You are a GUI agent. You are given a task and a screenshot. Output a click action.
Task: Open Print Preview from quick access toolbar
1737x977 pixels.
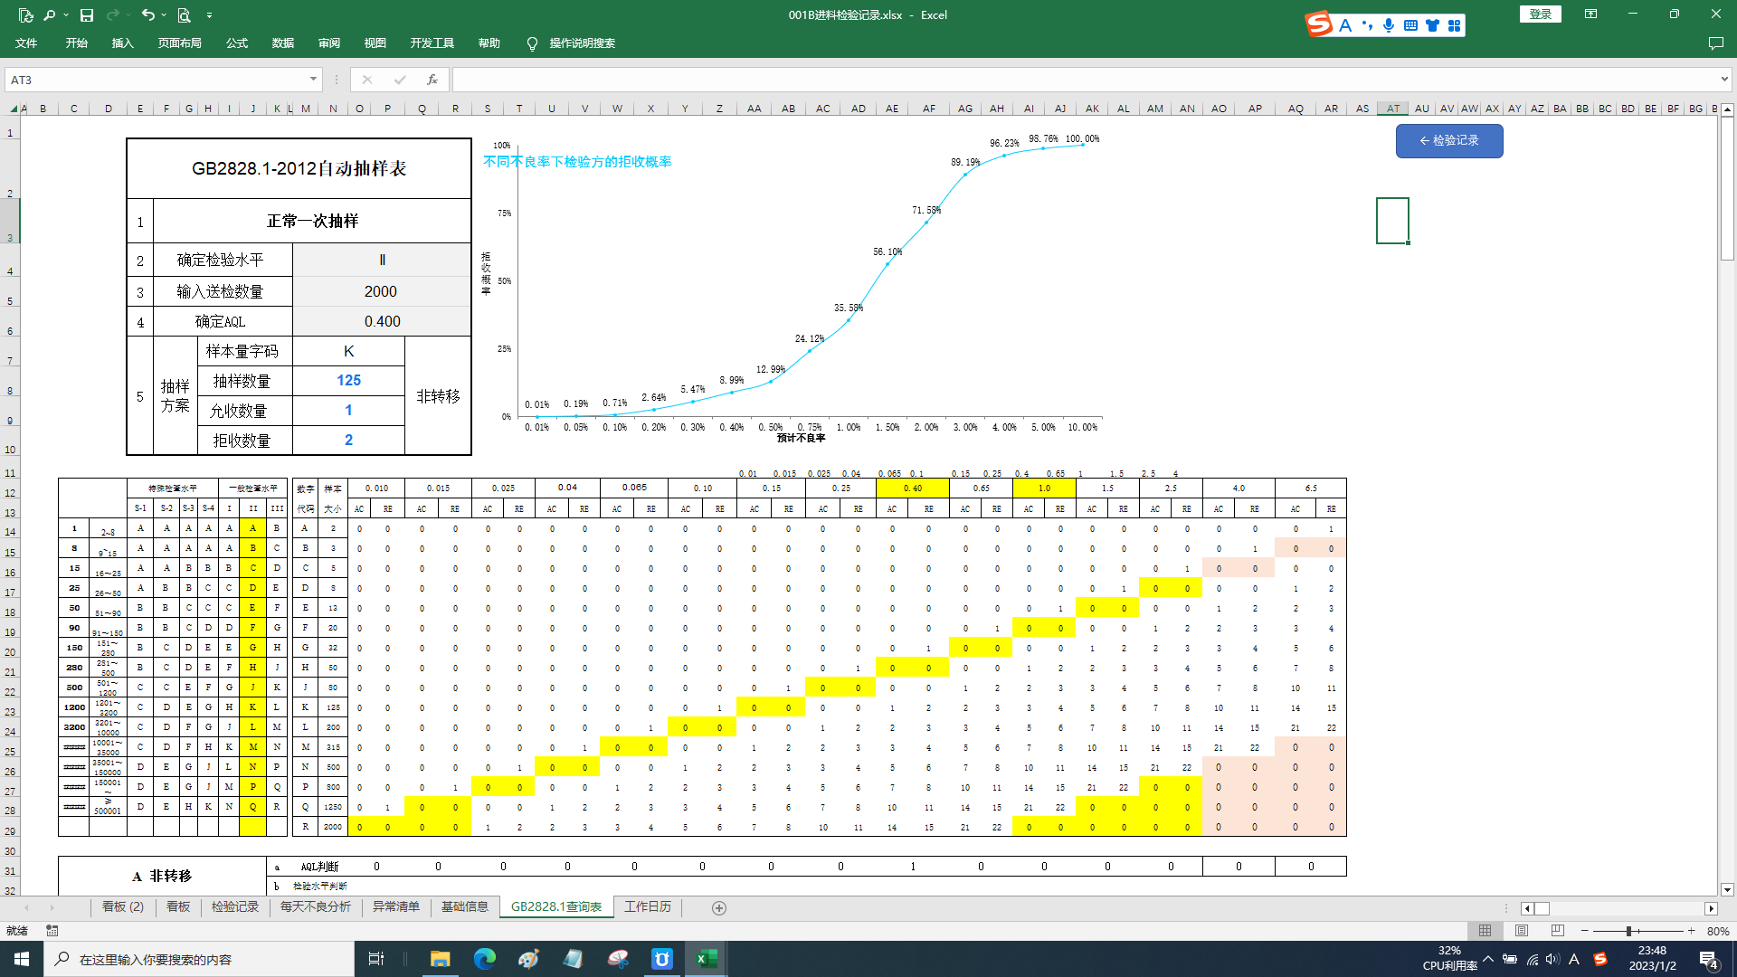click(184, 15)
